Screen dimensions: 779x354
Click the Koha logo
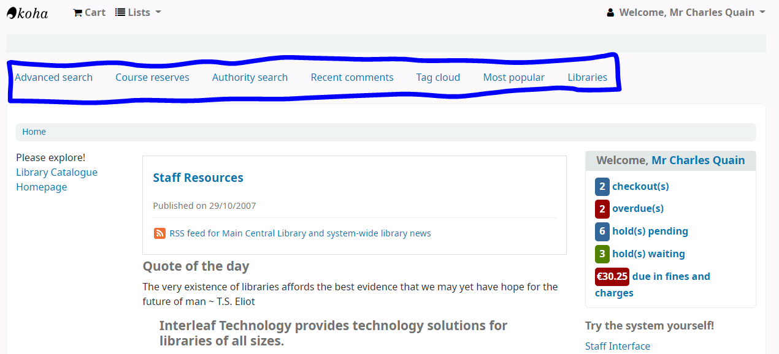pos(27,12)
